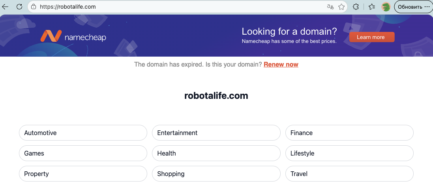
Task: Open the translate page icon
Action: [330, 7]
